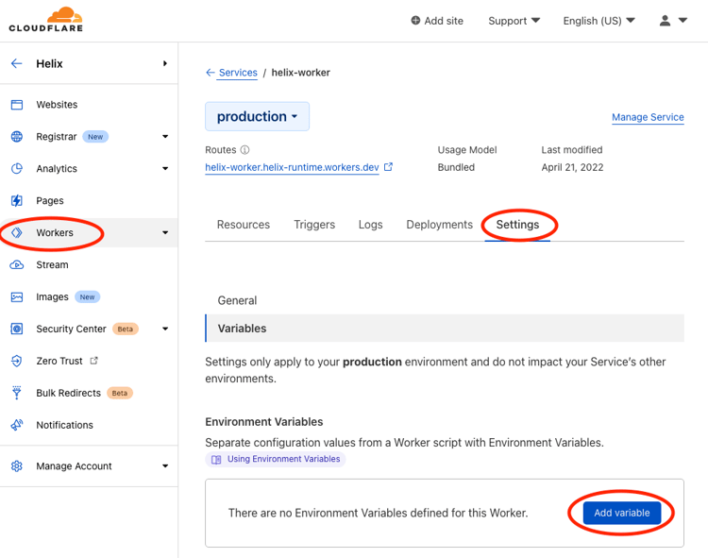This screenshot has width=708, height=558.
Task: Click the Images picture icon
Action: (x=17, y=296)
